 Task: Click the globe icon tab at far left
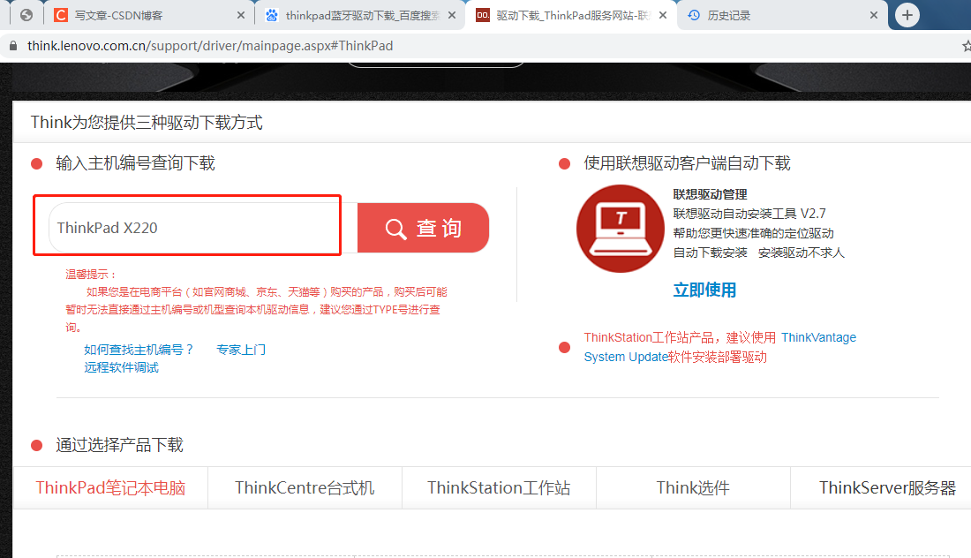click(26, 16)
